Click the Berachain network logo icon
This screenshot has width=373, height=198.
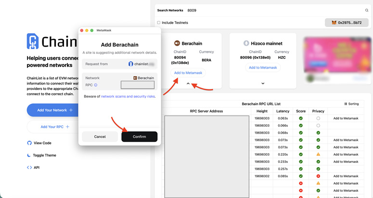[177, 43]
